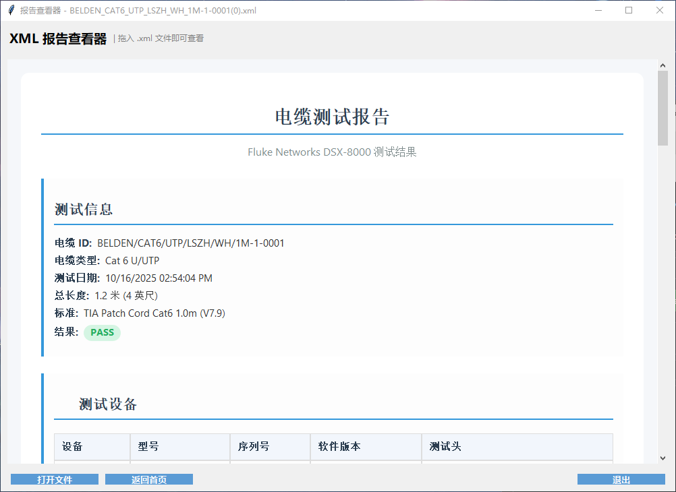Click the 测试信息 section heading
Image resolution: width=676 pixels, height=492 pixels.
84,210
